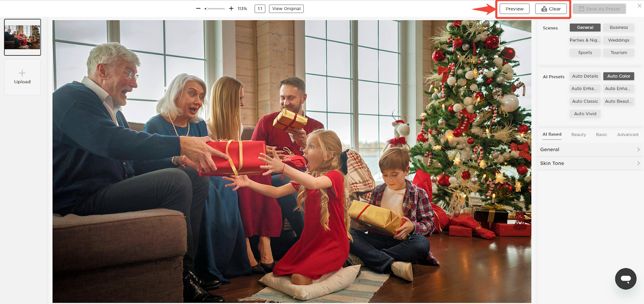Screen dimensions: 644x304
Task: Click the zoom in plus icon
Action: (x=231, y=8)
